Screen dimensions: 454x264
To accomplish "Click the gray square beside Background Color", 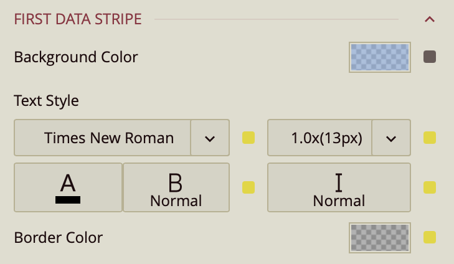I will pyautogui.click(x=429, y=57).
